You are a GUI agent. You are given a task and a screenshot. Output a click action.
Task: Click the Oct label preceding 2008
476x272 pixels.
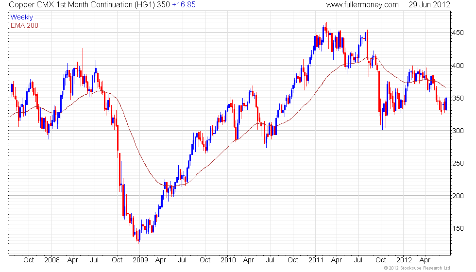pyautogui.click(x=29, y=260)
